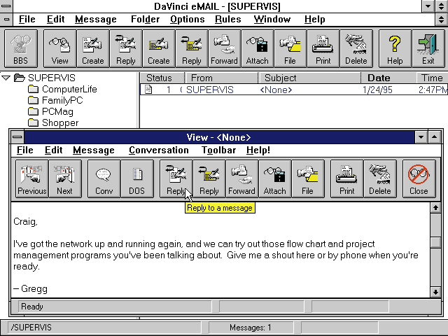Click Forward in the View window toolbar

(241, 179)
